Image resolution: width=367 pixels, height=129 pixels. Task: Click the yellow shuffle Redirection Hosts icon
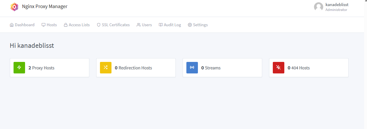106,68
